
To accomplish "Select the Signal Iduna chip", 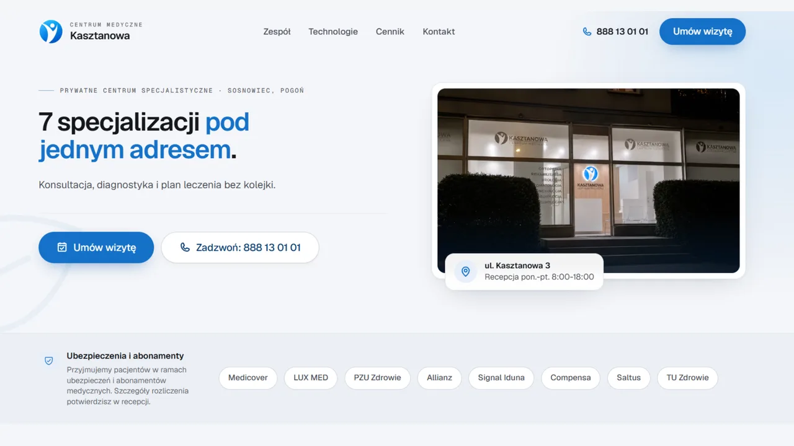I will pos(501,378).
